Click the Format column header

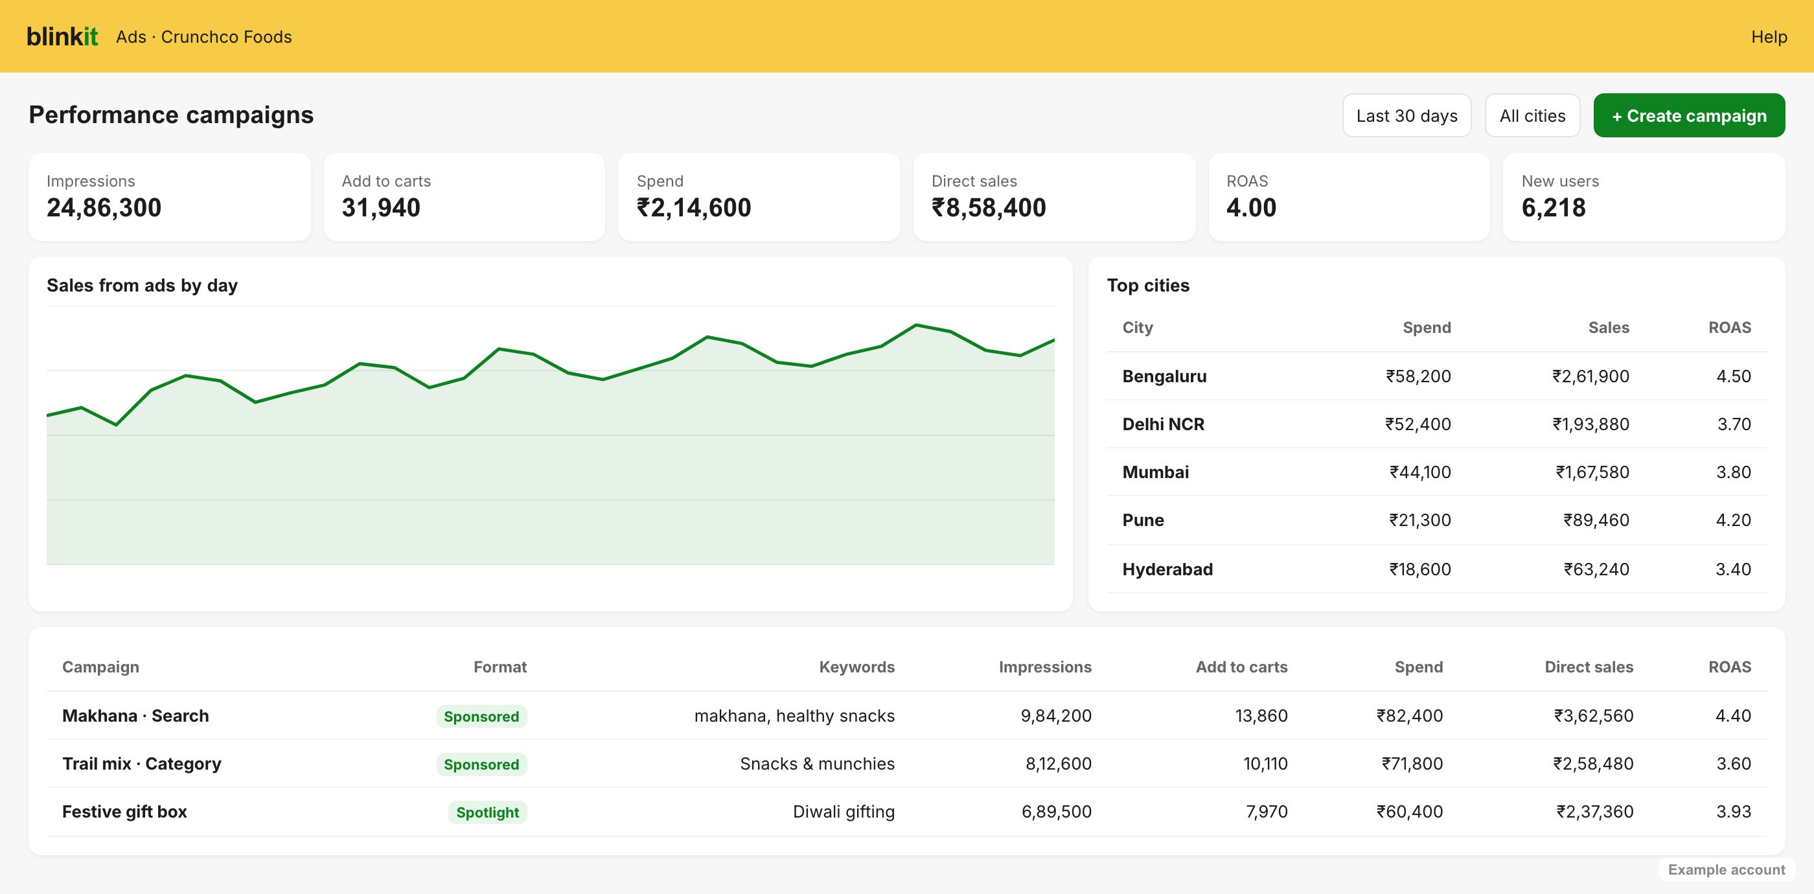pyautogui.click(x=500, y=667)
